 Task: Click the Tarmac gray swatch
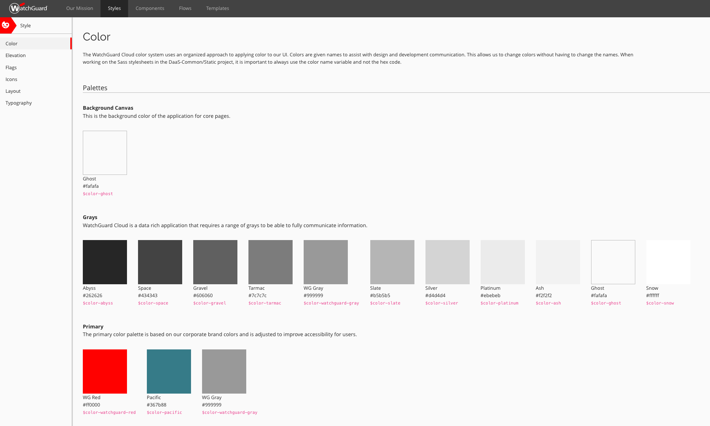click(x=271, y=262)
